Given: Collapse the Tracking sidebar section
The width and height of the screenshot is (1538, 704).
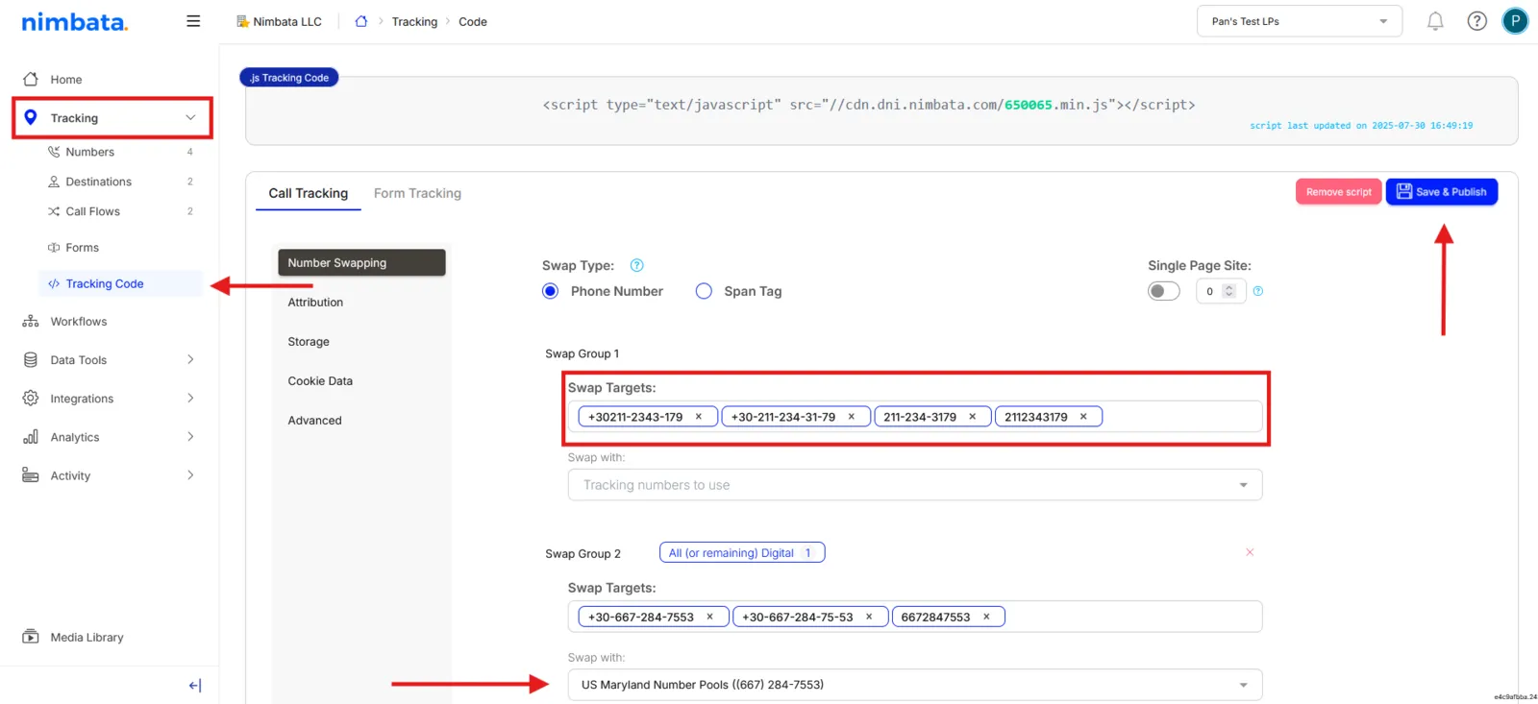Looking at the screenshot, I should click(190, 117).
